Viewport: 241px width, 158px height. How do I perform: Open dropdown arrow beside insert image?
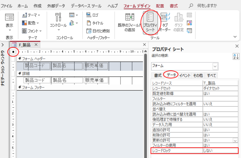tap(77, 15)
